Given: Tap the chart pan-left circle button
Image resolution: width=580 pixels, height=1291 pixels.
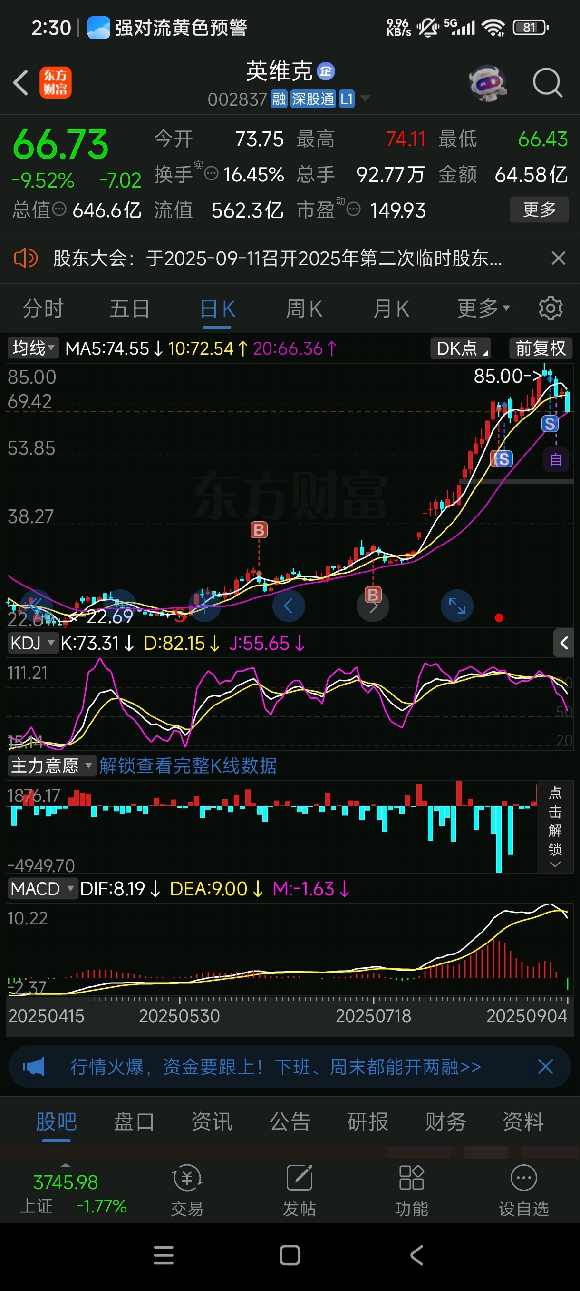Looking at the screenshot, I should [x=288, y=606].
